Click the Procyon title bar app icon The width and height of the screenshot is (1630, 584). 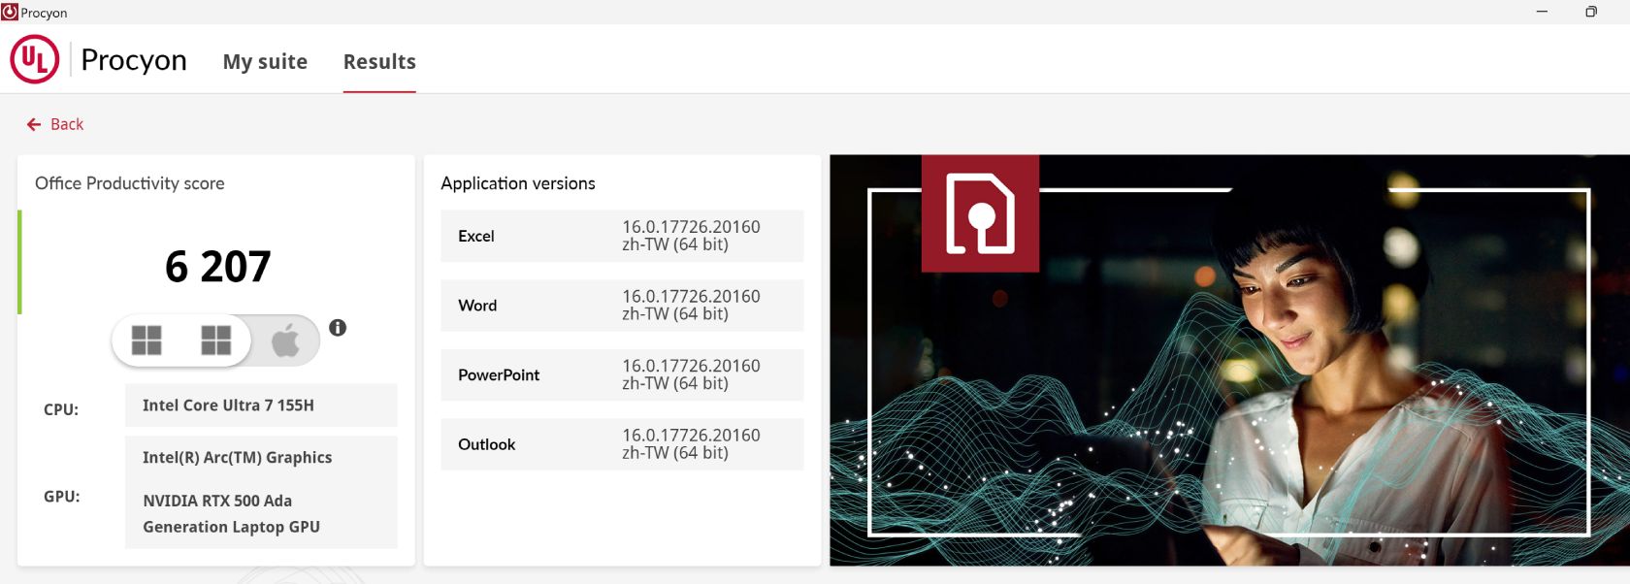[10, 12]
